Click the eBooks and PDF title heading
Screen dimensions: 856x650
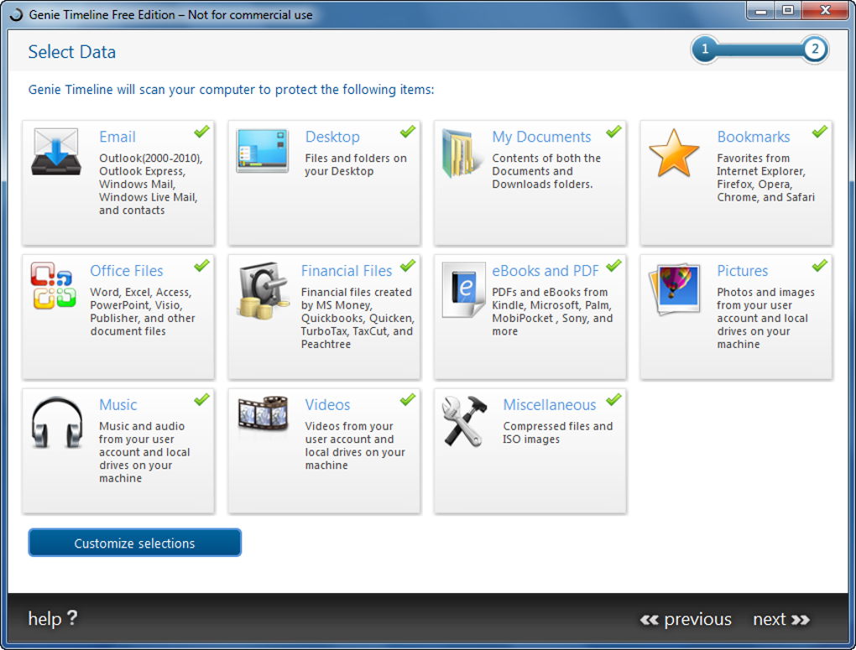(x=545, y=271)
